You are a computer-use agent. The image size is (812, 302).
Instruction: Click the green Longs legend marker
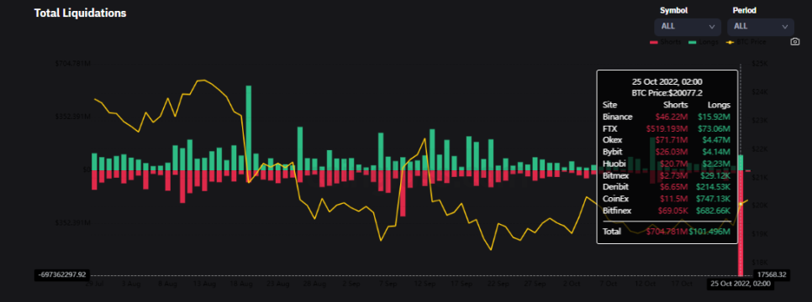pyautogui.click(x=693, y=43)
